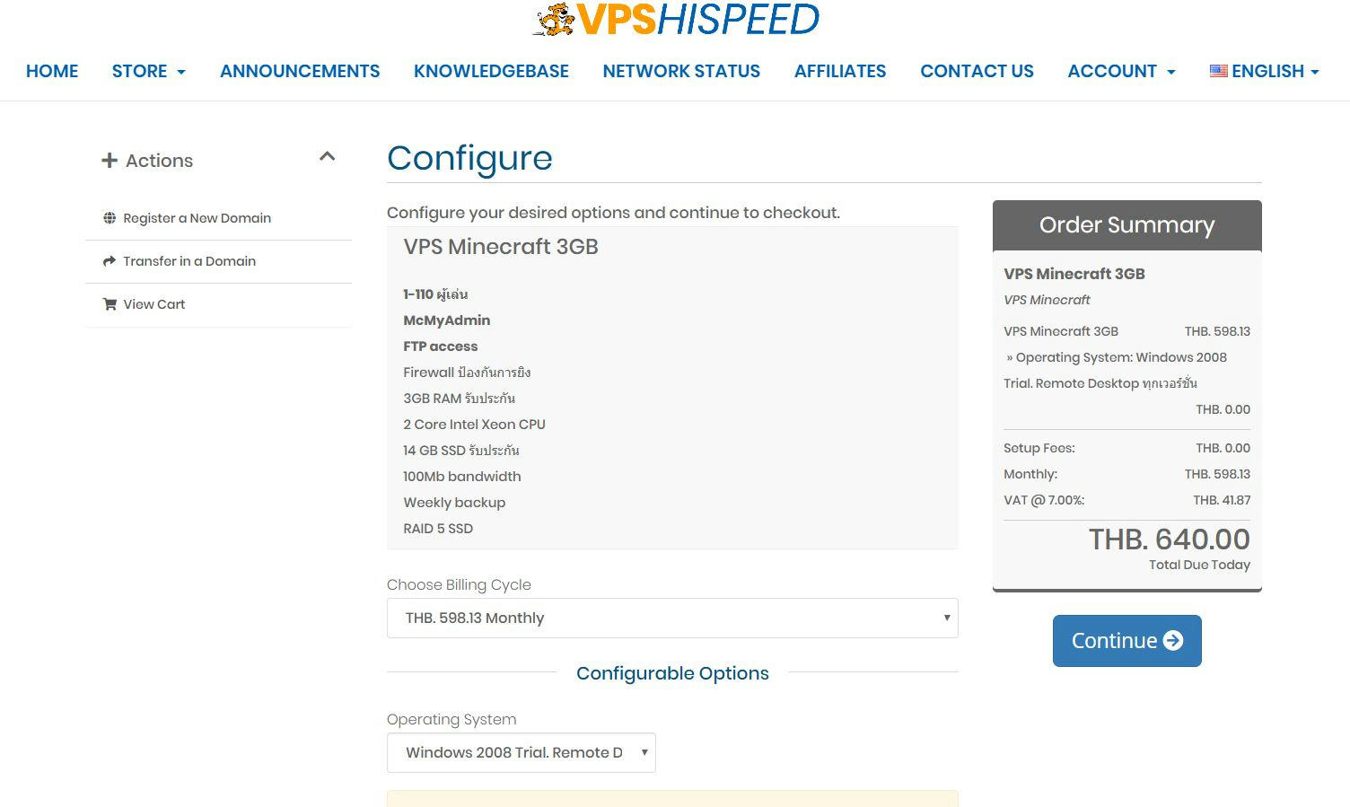Open the CONTACT US page
This screenshot has height=807, width=1350.
tap(977, 71)
